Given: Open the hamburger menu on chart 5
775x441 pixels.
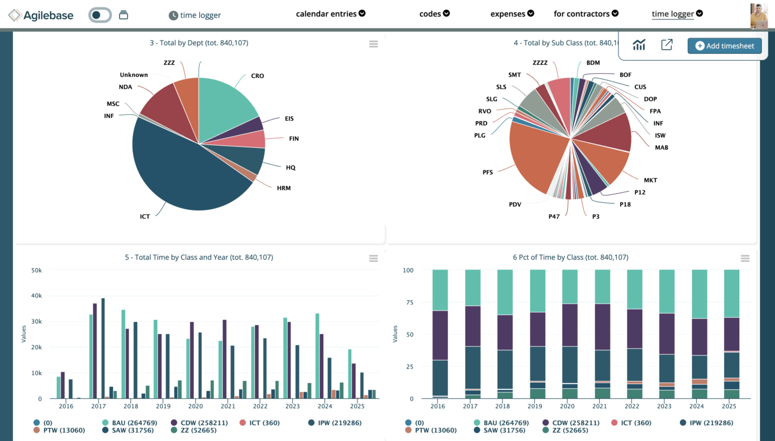Looking at the screenshot, I should pyautogui.click(x=373, y=258).
